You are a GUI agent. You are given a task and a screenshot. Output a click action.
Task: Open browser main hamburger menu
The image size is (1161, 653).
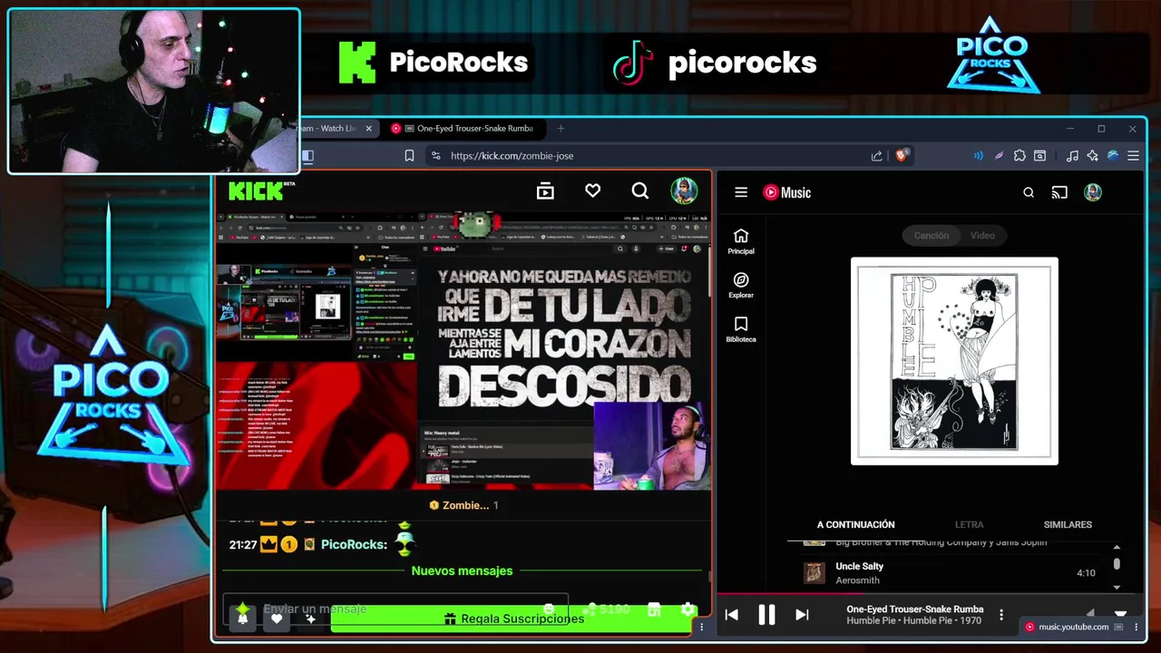1133,156
